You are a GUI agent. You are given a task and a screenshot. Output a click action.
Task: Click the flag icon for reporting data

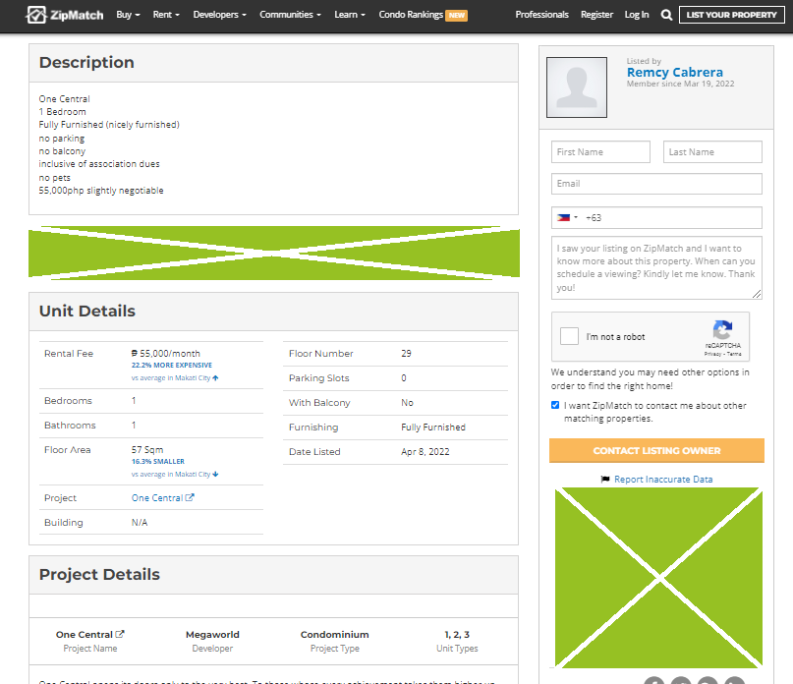click(x=605, y=480)
